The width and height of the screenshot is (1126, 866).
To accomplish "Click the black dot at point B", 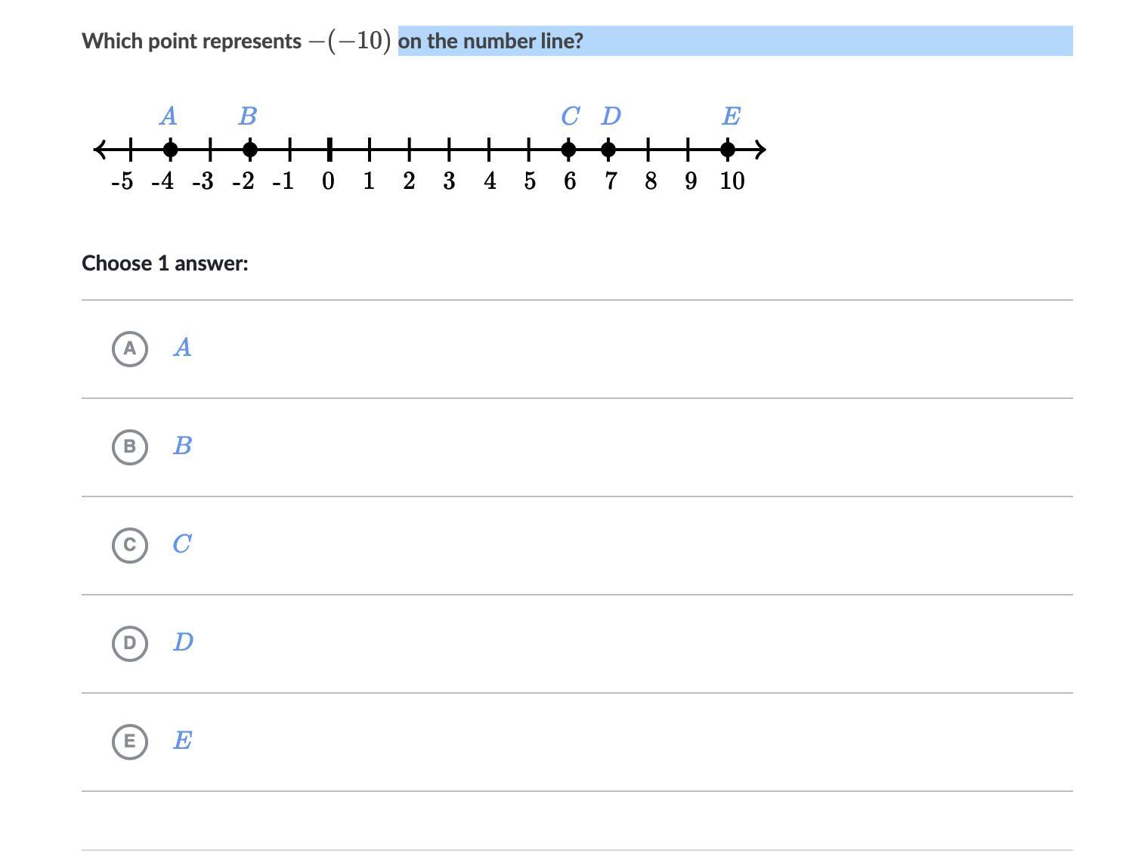I will tap(250, 150).
